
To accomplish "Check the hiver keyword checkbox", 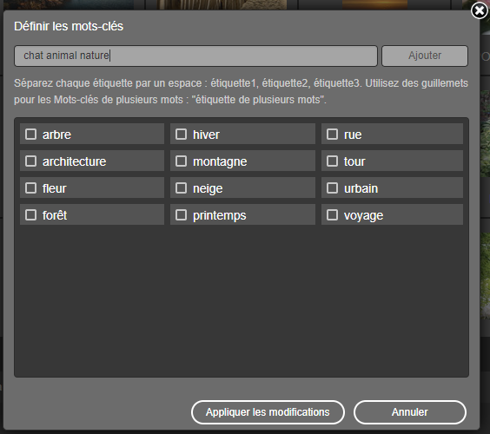I will pyautogui.click(x=181, y=135).
